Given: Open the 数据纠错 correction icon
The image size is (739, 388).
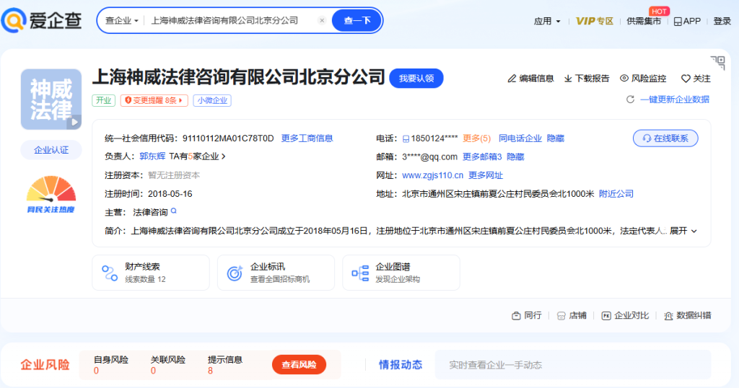Looking at the screenshot, I should [x=669, y=315].
